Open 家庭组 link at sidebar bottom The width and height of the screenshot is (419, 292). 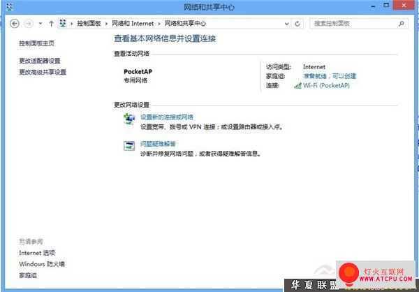click(x=28, y=275)
